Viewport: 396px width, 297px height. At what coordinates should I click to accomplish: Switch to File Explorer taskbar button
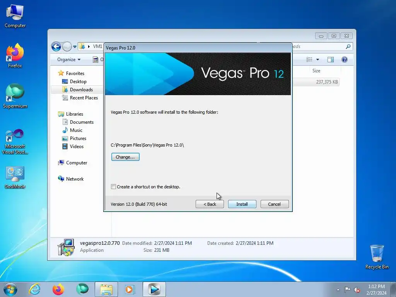(x=106, y=289)
